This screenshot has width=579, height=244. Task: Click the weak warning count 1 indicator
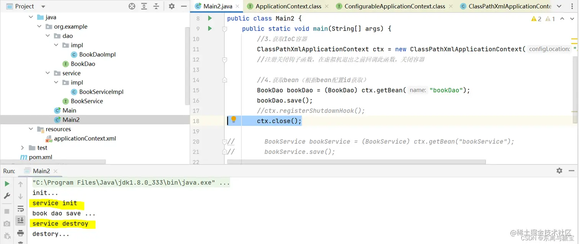550,18
